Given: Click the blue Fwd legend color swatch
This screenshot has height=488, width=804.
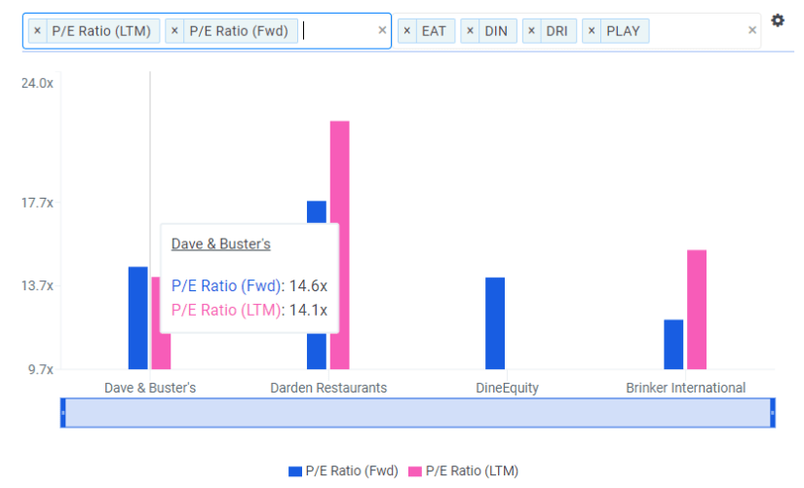Looking at the screenshot, I should coord(295,471).
